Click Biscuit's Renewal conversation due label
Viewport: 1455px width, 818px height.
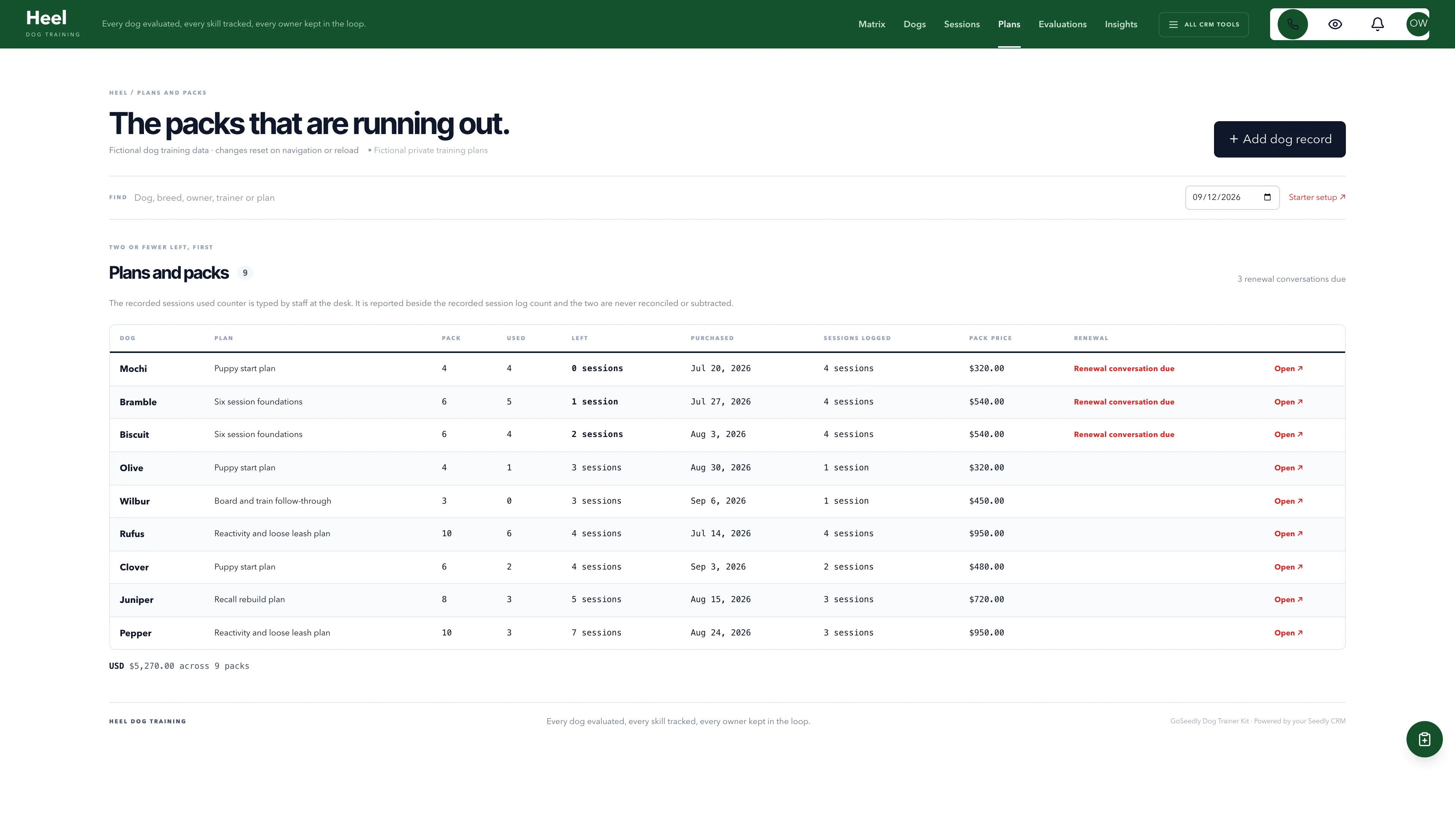point(1123,434)
